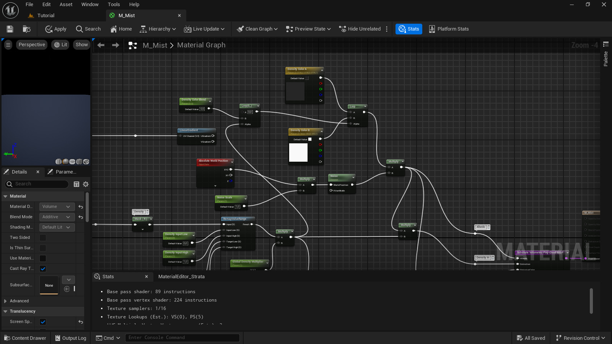The width and height of the screenshot is (612, 344).
Task: Select cube preview mesh icon
Action: coord(79,162)
